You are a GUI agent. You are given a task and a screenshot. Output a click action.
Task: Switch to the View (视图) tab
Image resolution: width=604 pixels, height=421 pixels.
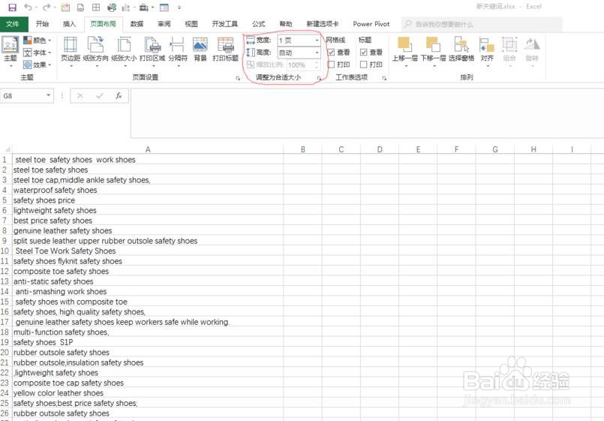click(191, 24)
